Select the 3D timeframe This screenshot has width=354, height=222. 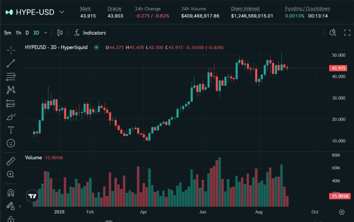tap(36, 33)
